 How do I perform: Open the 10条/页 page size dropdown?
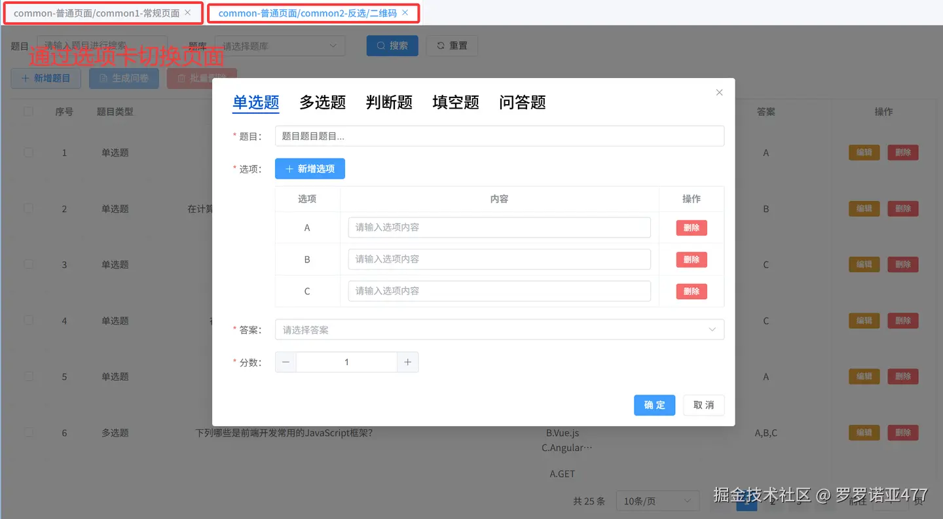coord(657,500)
